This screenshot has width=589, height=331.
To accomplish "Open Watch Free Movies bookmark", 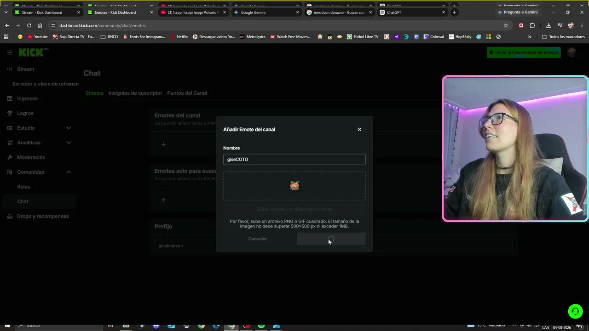I will point(290,37).
